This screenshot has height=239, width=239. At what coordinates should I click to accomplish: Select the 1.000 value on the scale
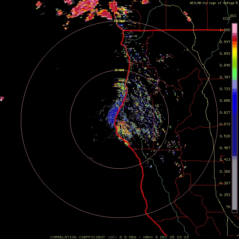click(x=225, y=30)
